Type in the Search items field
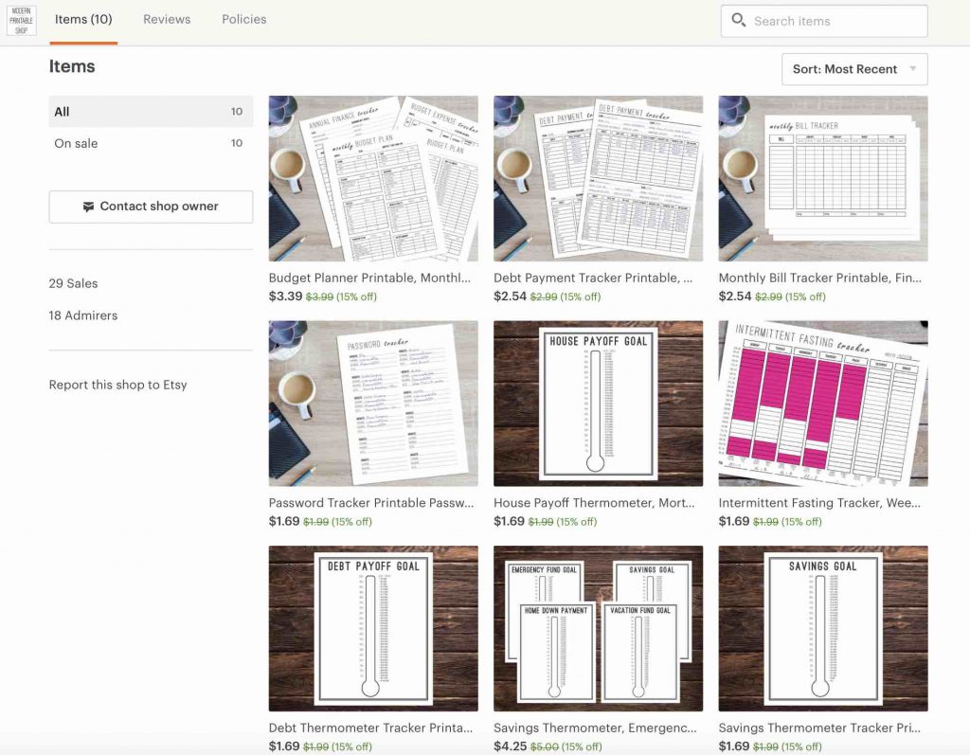The height and width of the screenshot is (755, 970). tap(834, 21)
